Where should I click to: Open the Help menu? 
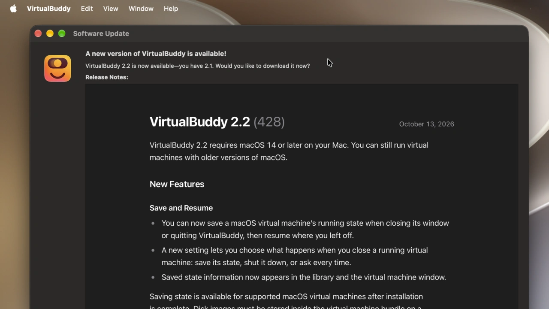(x=171, y=9)
